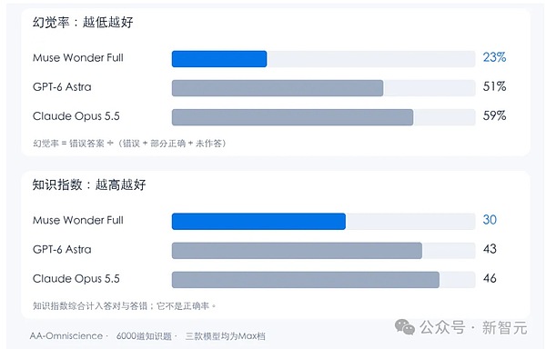This screenshot has height=349, width=546.
Task: Click the AA-Omniscience source footer text
Action: 66,336
